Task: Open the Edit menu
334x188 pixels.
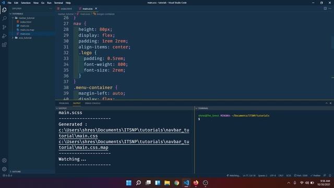Action: tap(16, 3)
